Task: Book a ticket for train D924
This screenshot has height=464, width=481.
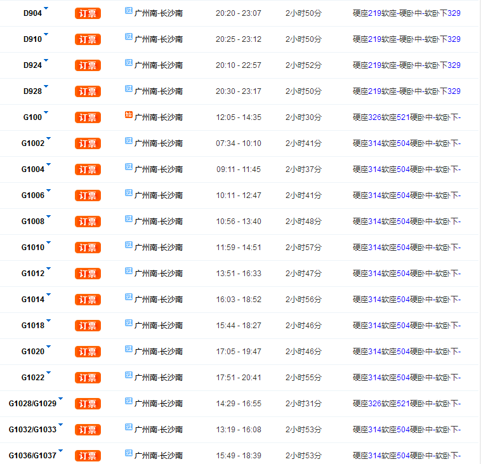Action: 88,65
